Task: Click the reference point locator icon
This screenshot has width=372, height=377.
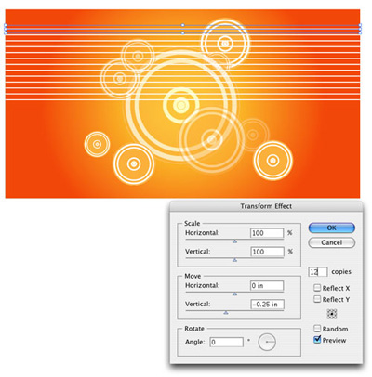Action: point(332,314)
